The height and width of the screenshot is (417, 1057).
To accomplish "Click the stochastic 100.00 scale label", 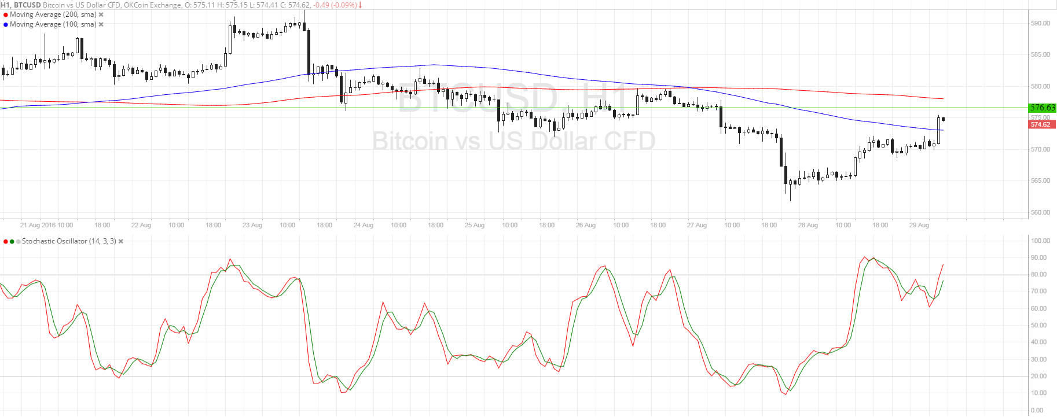I will (1040, 241).
